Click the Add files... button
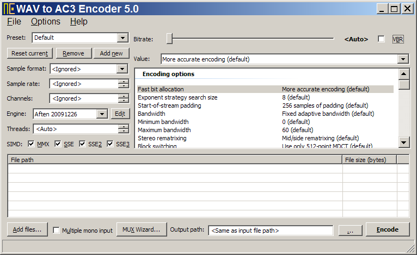The height and width of the screenshot is (255, 417). (x=27, y=229)
